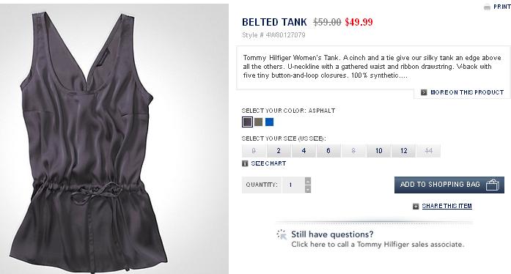Screen dimensions: 511x274
Task: Click the tank top product image
Action: 114,138
